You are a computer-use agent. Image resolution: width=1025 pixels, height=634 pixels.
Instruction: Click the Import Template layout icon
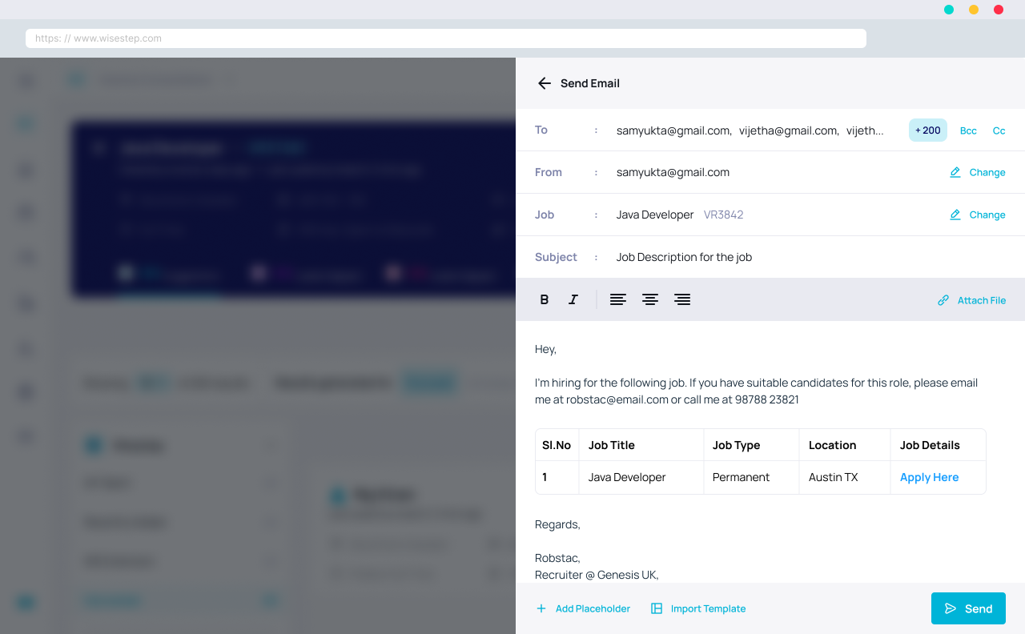tap(657, 608)
